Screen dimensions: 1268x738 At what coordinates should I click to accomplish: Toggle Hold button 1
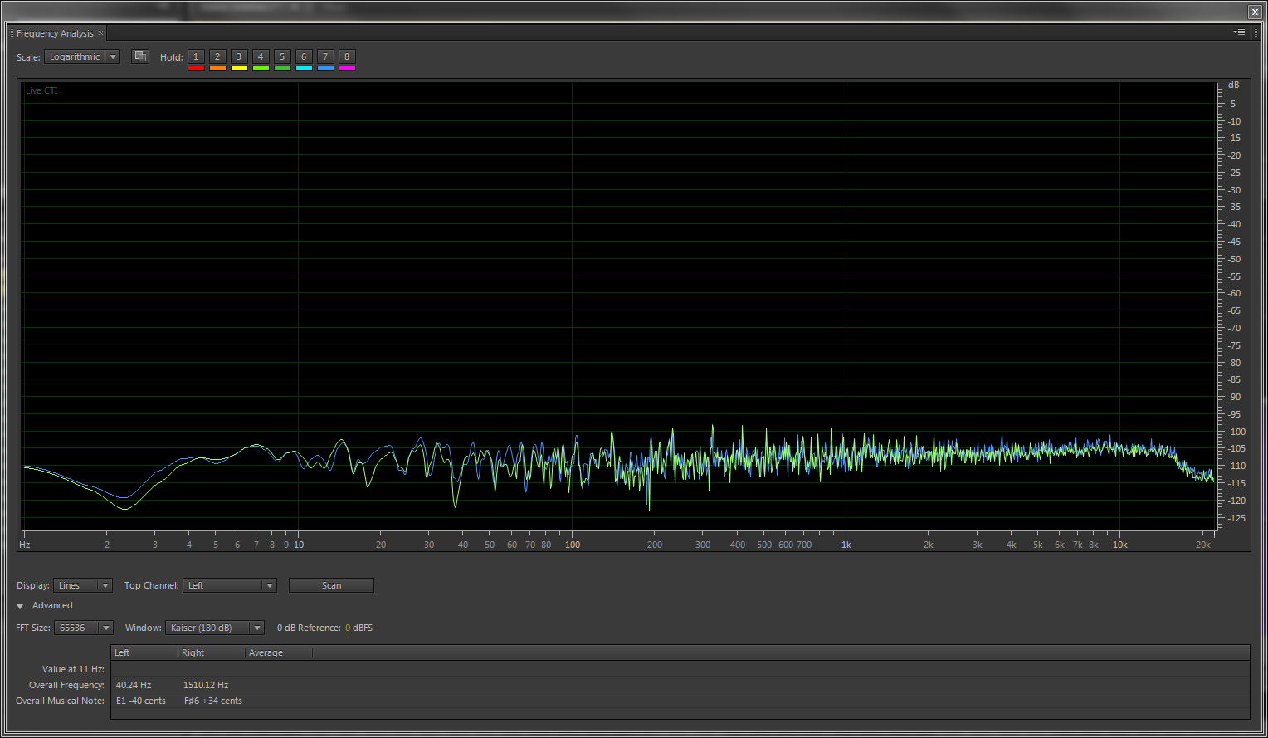click(x=196, y=56)
